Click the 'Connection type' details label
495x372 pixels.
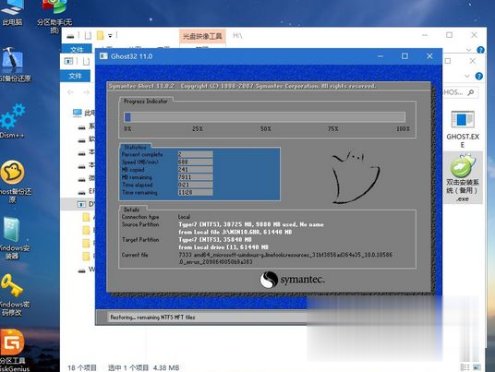pos(140,217)
